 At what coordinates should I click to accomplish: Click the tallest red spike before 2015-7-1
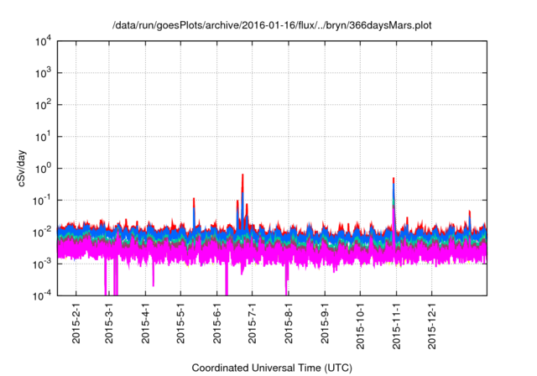pyautogui.click(x=242, y=176)
